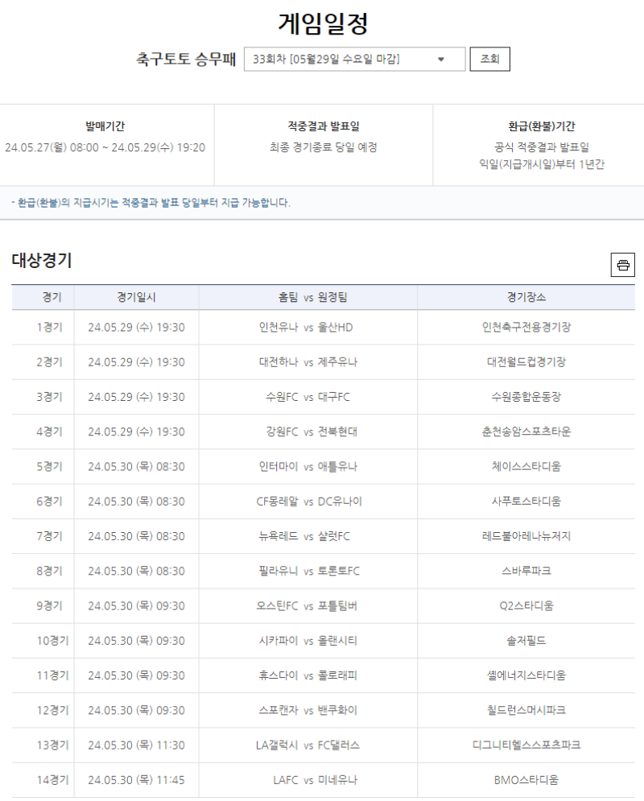Click the 5경기 row label

pyautogui.click(x=50, y=466)
